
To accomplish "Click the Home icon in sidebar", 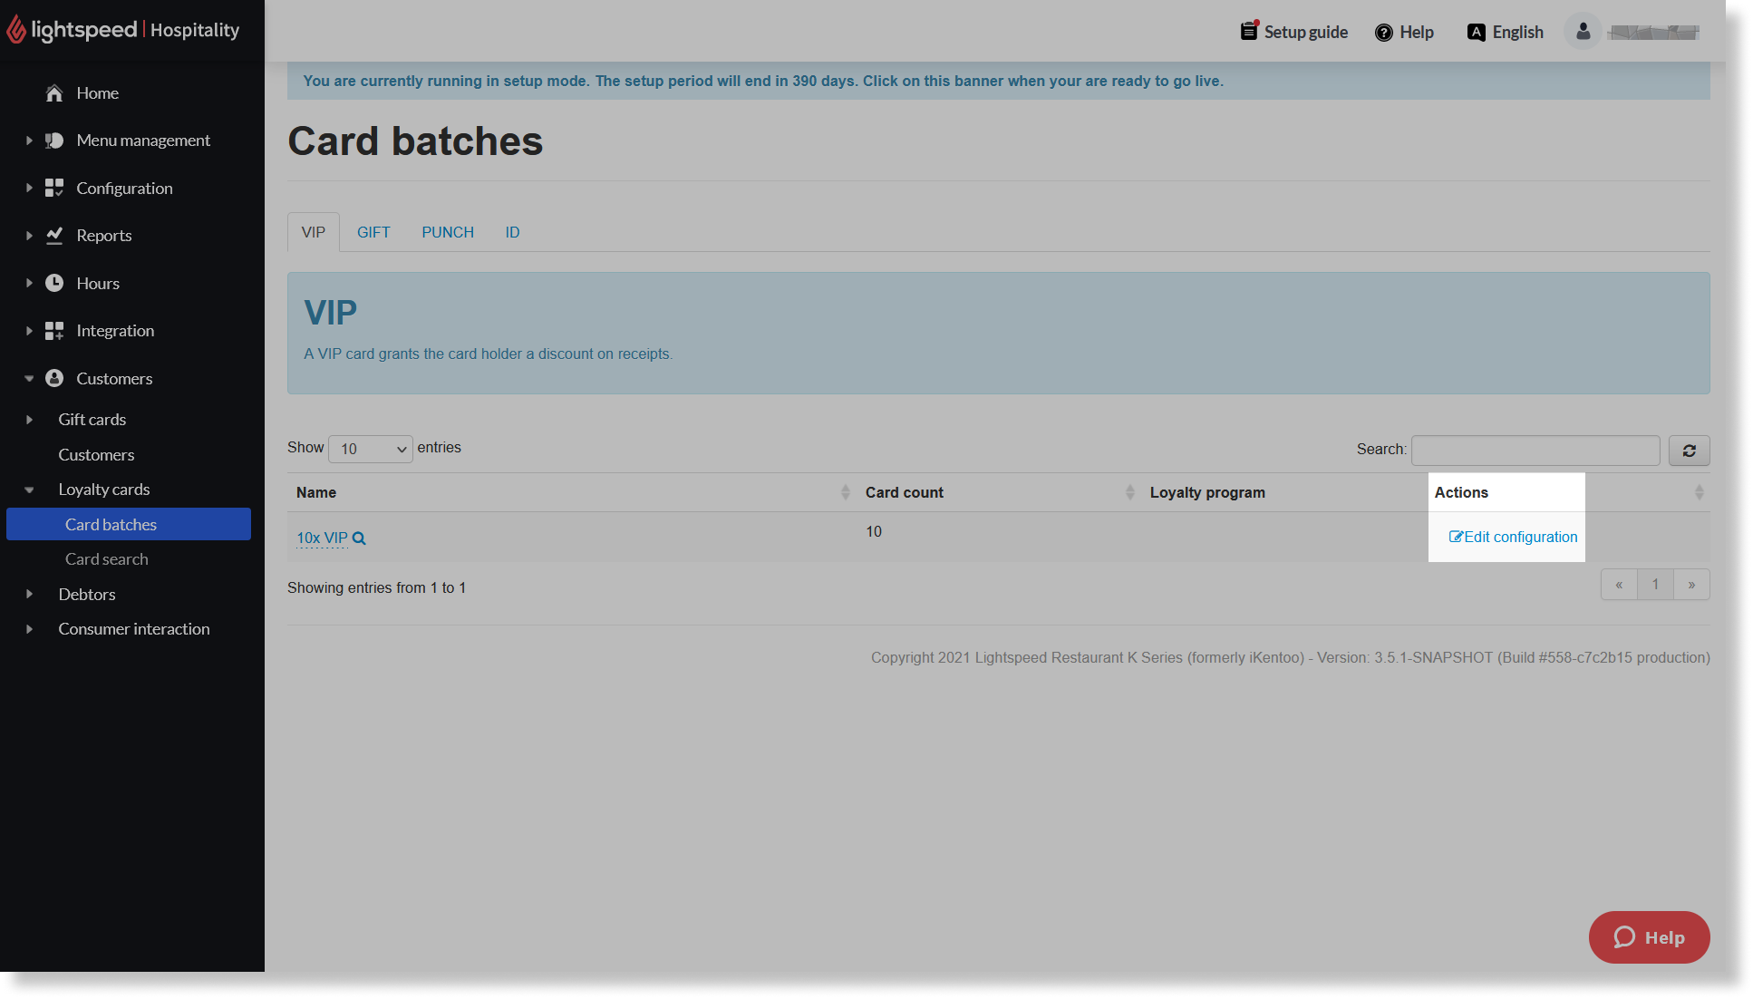I will pos(54,93).
